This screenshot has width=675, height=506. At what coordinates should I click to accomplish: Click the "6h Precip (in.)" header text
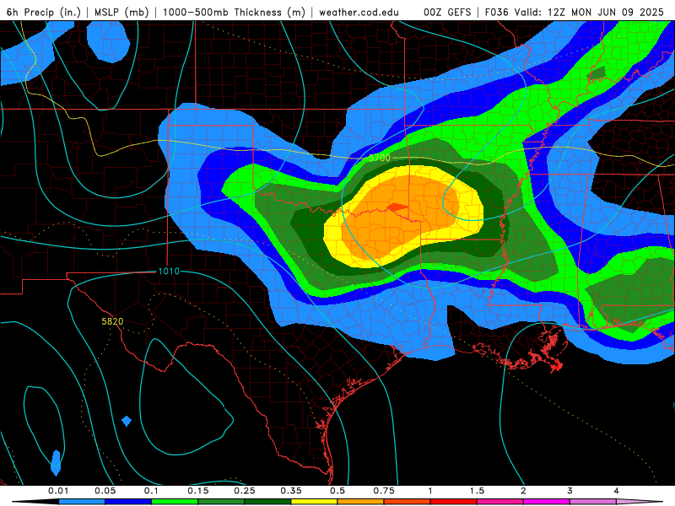[x=44, y=12]
